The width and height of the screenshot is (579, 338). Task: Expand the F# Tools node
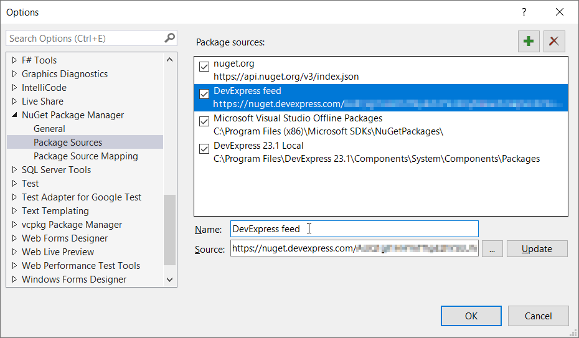tap(14, 60)
